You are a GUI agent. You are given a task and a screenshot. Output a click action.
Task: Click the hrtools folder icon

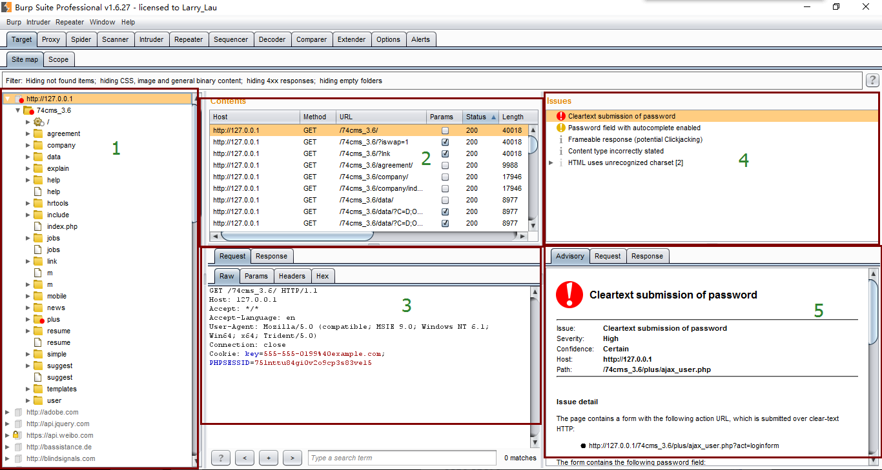click(38, 203)
